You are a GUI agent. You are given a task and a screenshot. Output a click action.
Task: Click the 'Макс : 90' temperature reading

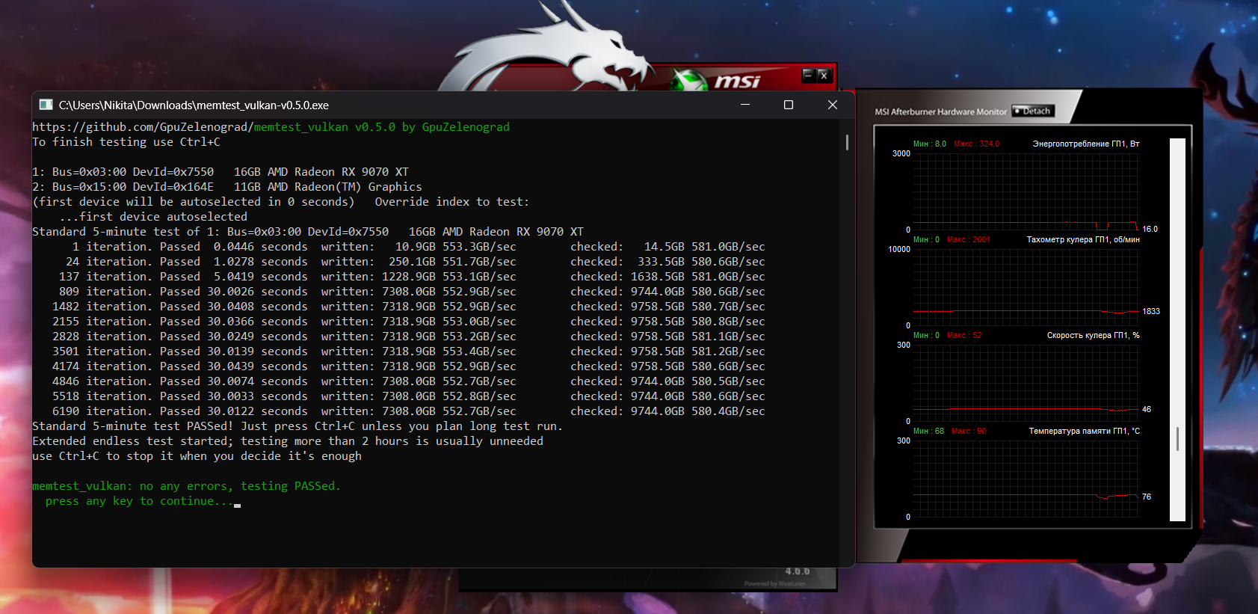click(969, 431)
